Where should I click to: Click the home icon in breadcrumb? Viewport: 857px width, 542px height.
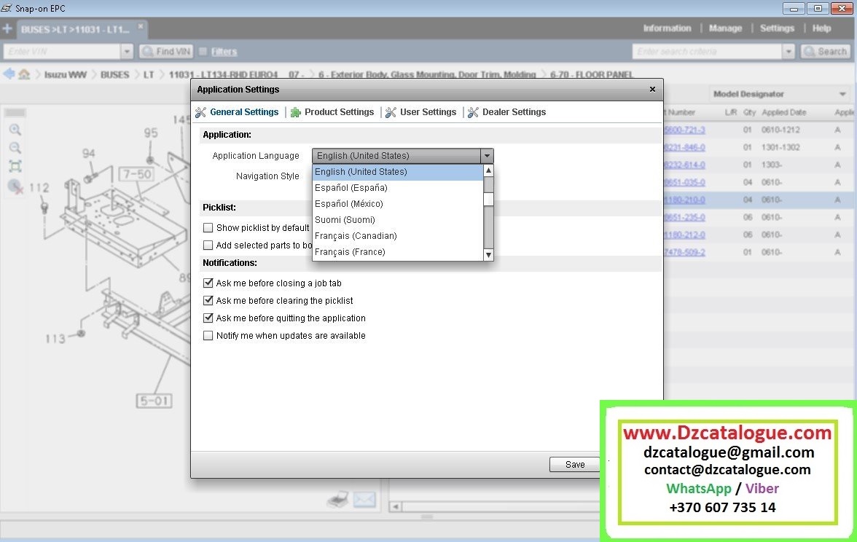24,74
